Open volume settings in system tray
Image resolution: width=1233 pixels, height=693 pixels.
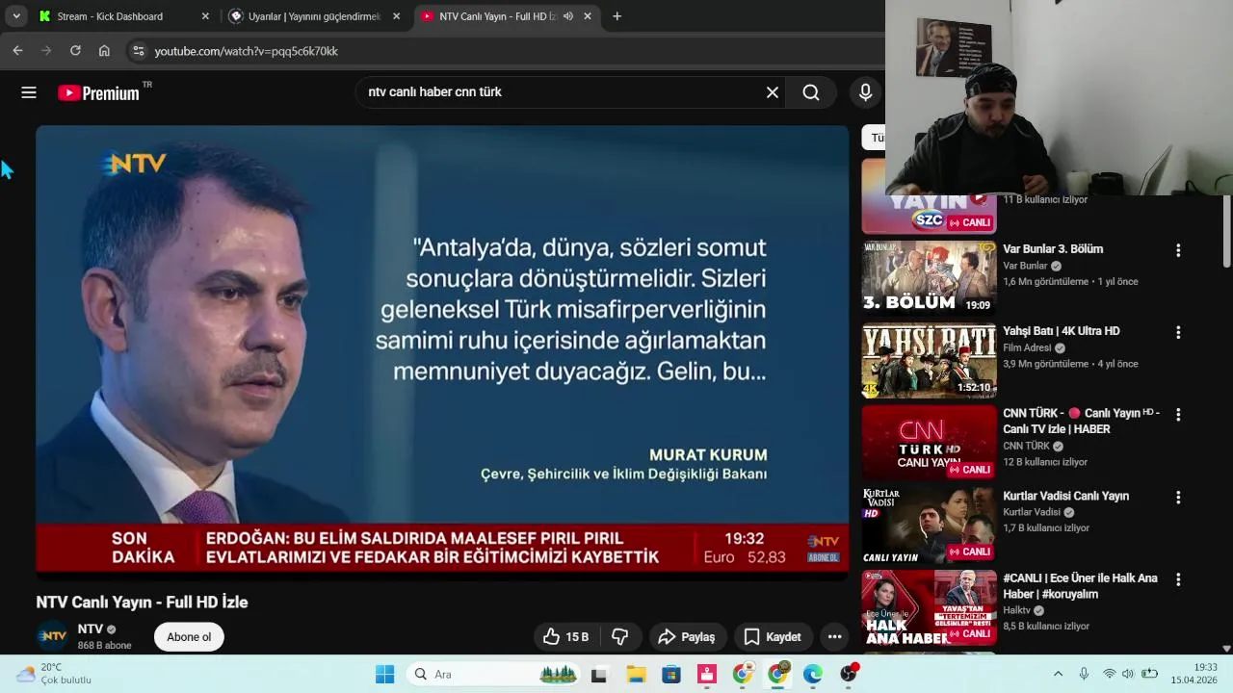coord(1127,674)
